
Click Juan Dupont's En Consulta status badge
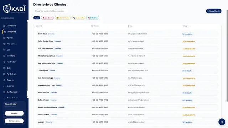[187, 71]
